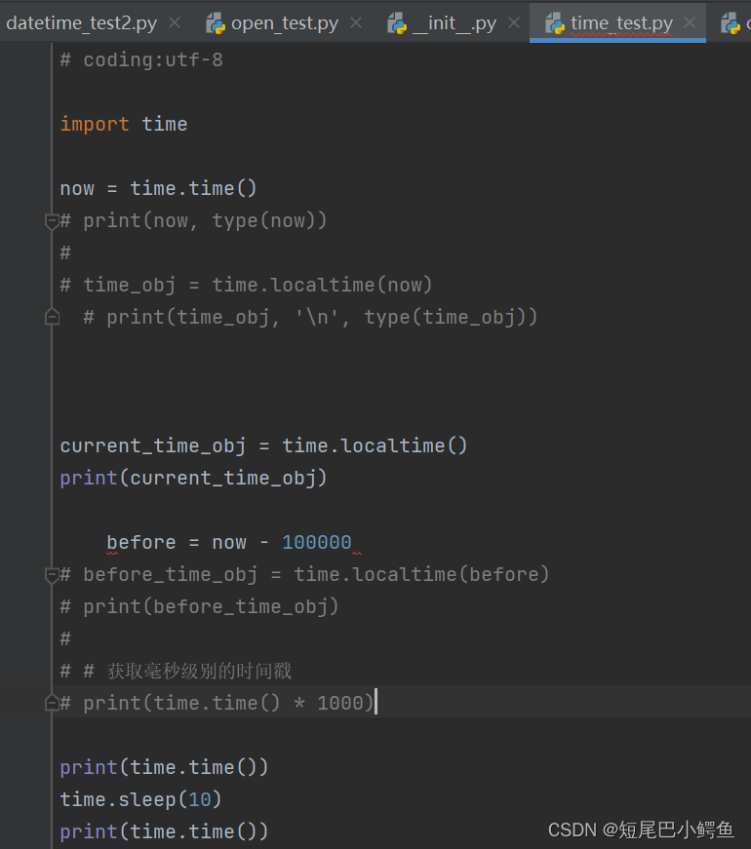This screenshot has height=849, width=751.
Task: Click fold end marker at '# print(time_obj' line
Action: (52, 317)
